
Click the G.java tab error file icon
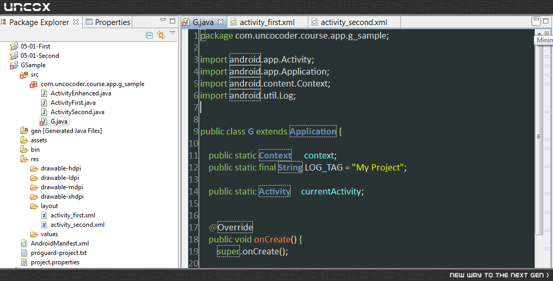[x=186, y=22]
